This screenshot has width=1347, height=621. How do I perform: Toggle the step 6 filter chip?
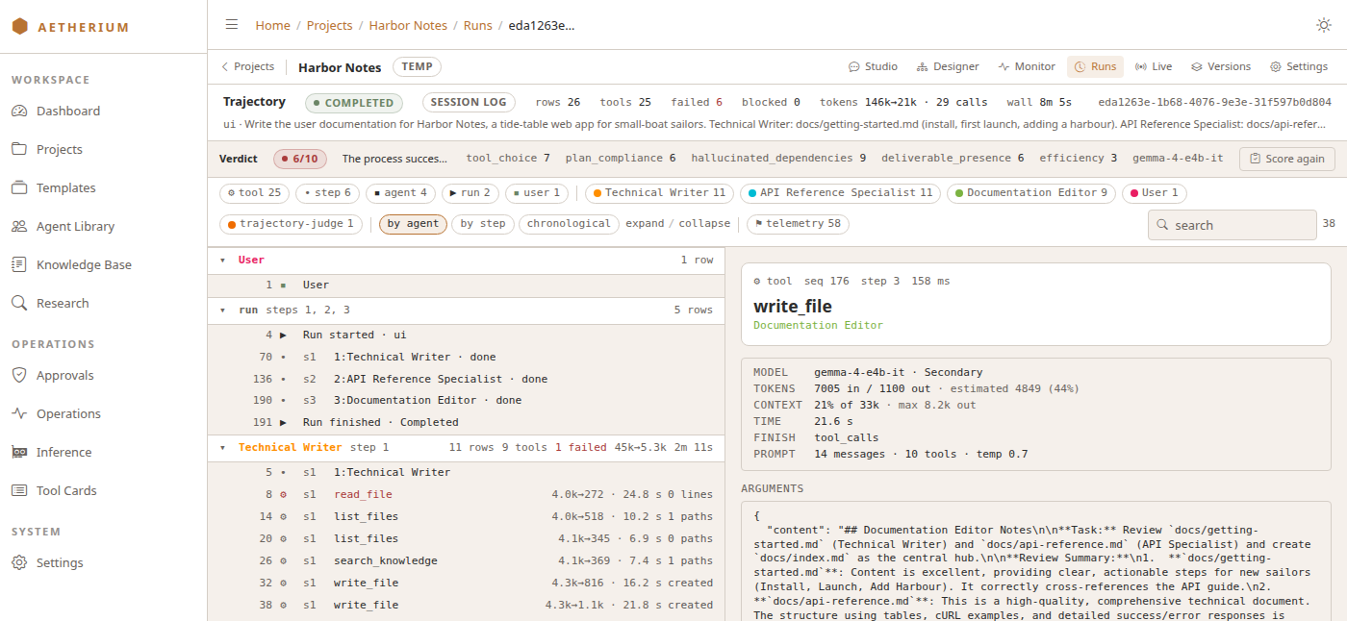click(x=327, y=193)
